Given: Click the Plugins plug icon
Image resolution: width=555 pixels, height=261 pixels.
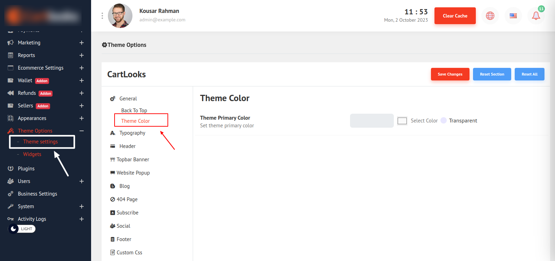Looking at the screenshot, I should pyautogui.click(x=11, y=169).
